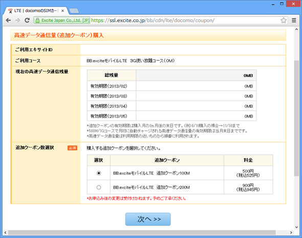Click the horizontal scrollbar thumb

pos(142,232)
